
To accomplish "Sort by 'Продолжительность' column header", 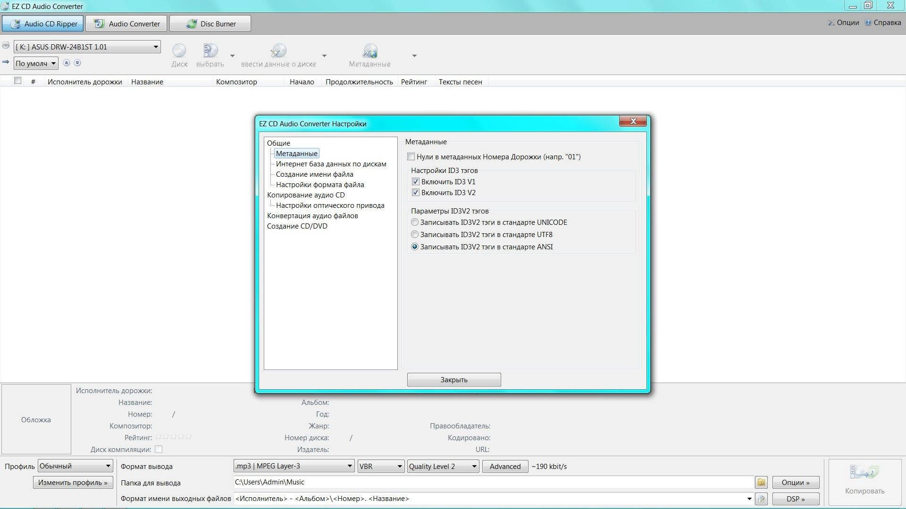I will [359, 82].
